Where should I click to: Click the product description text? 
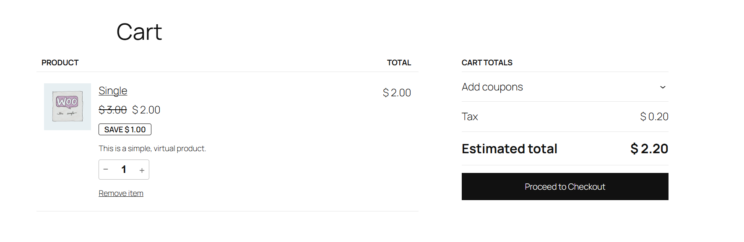pos(152,148)
